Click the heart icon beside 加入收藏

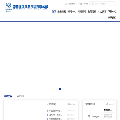[x=79, y=4]
